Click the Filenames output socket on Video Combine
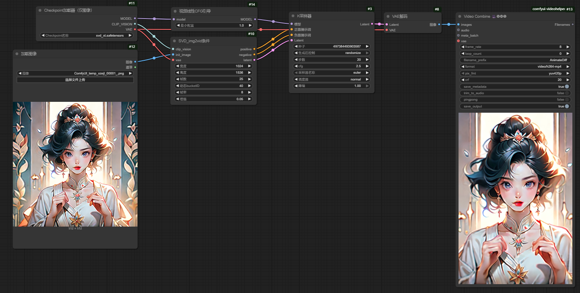The width and height of the screenshot is (580, 293). [x=572, y=25]
